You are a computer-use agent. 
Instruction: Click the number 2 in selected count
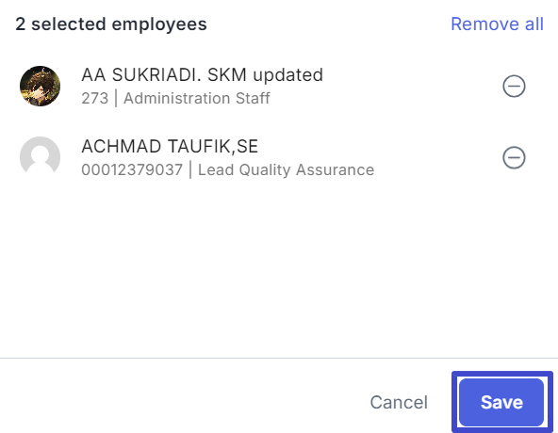point(21,24)
